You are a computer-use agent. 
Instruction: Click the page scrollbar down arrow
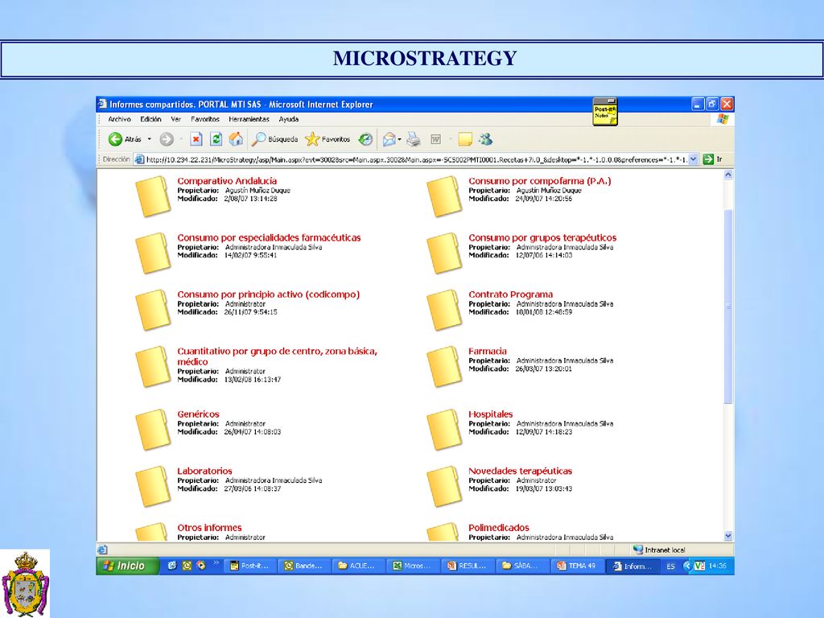[728, 536]
